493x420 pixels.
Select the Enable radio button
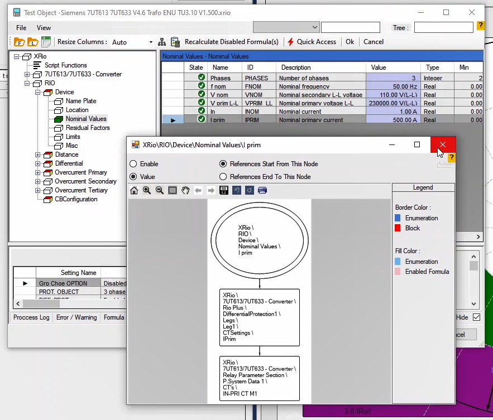pyautogui.click(x=133, y=164)
